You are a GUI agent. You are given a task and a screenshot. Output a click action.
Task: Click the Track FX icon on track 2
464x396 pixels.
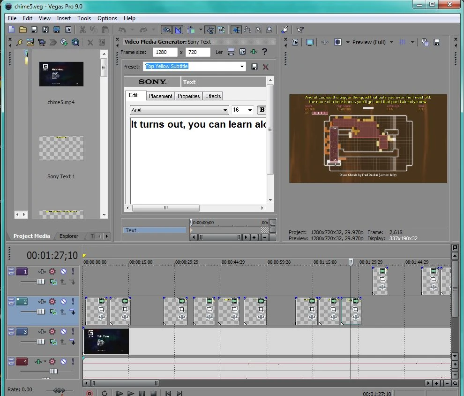point(52,302)
